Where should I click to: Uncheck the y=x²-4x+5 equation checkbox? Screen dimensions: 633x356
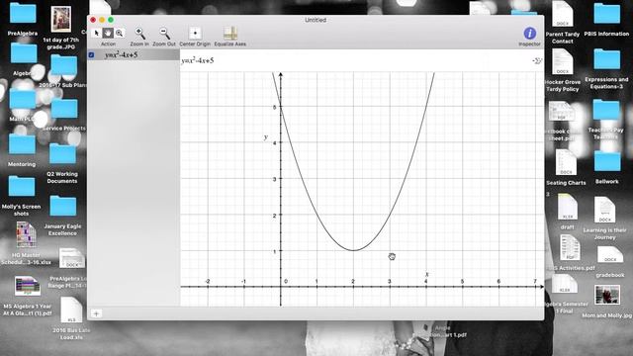[x=91, y=55]
